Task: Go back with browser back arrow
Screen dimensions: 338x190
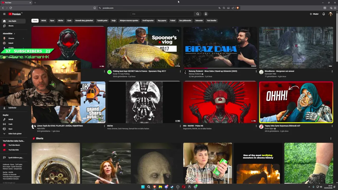Action: coord(3,8)
